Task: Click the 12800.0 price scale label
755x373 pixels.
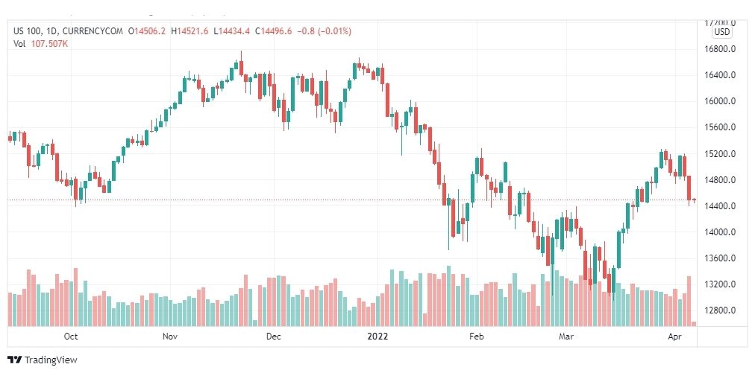Action: 720,310
